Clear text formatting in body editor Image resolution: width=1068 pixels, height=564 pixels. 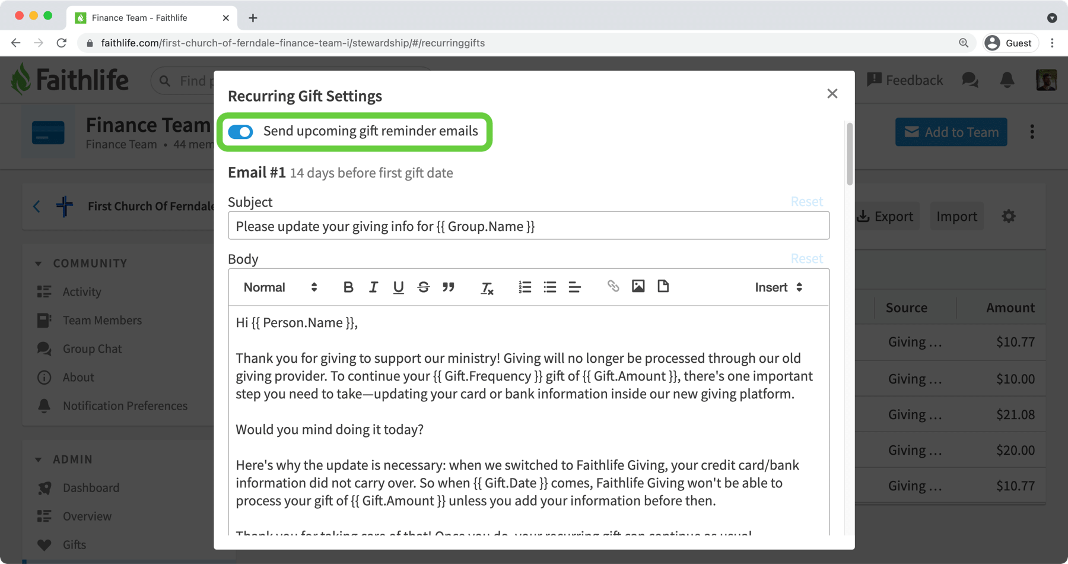click(487, 288)
